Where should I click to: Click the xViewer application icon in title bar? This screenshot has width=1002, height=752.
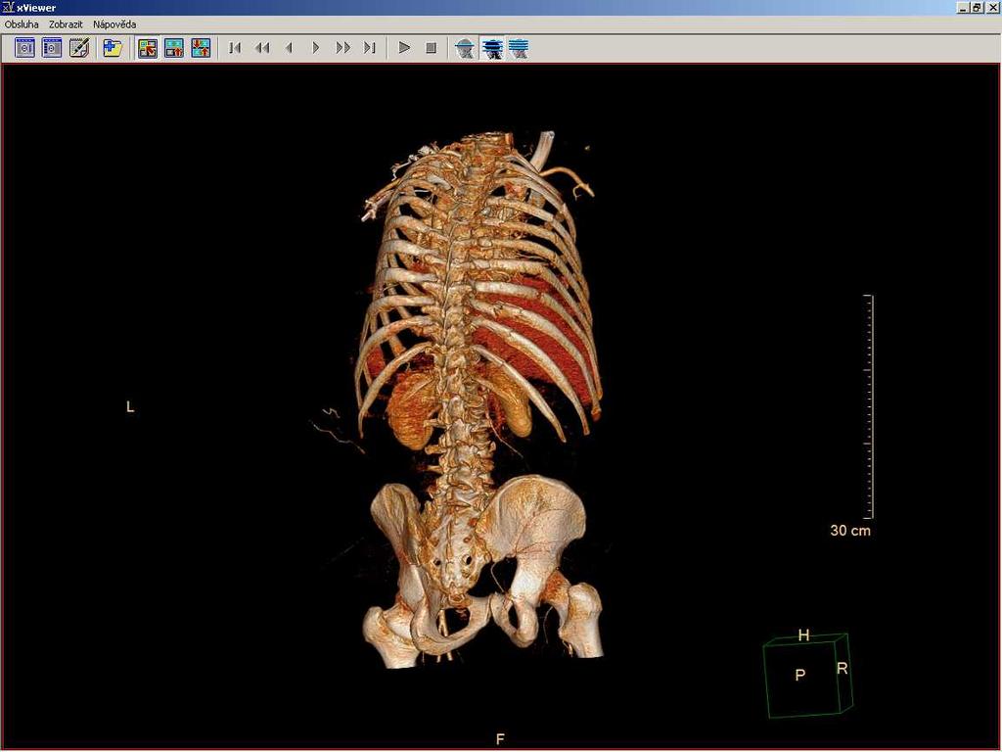(x=8, y=7)
